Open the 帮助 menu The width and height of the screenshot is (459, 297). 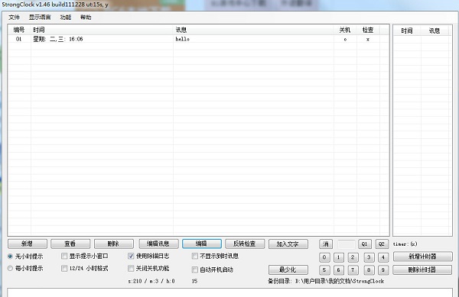86,18
